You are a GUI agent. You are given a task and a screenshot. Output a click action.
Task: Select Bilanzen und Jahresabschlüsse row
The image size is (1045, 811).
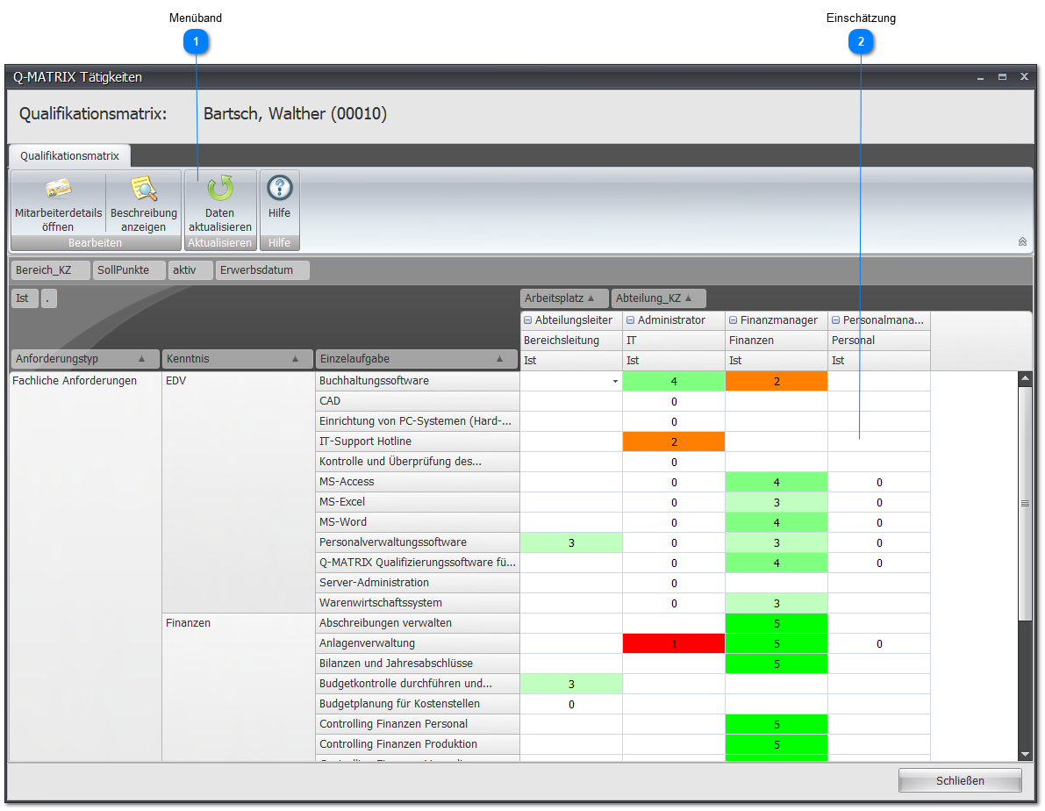pyautogui.click(x=417, y=663)
